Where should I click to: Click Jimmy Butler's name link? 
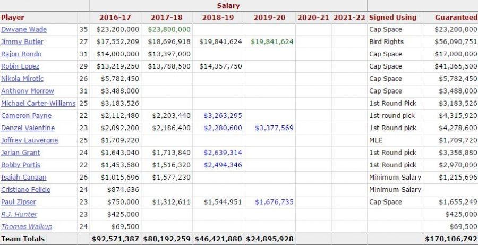pyautogui.click(x=22, y=41)
